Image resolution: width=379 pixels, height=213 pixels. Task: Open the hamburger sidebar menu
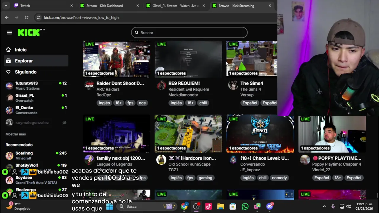[9, 33]
